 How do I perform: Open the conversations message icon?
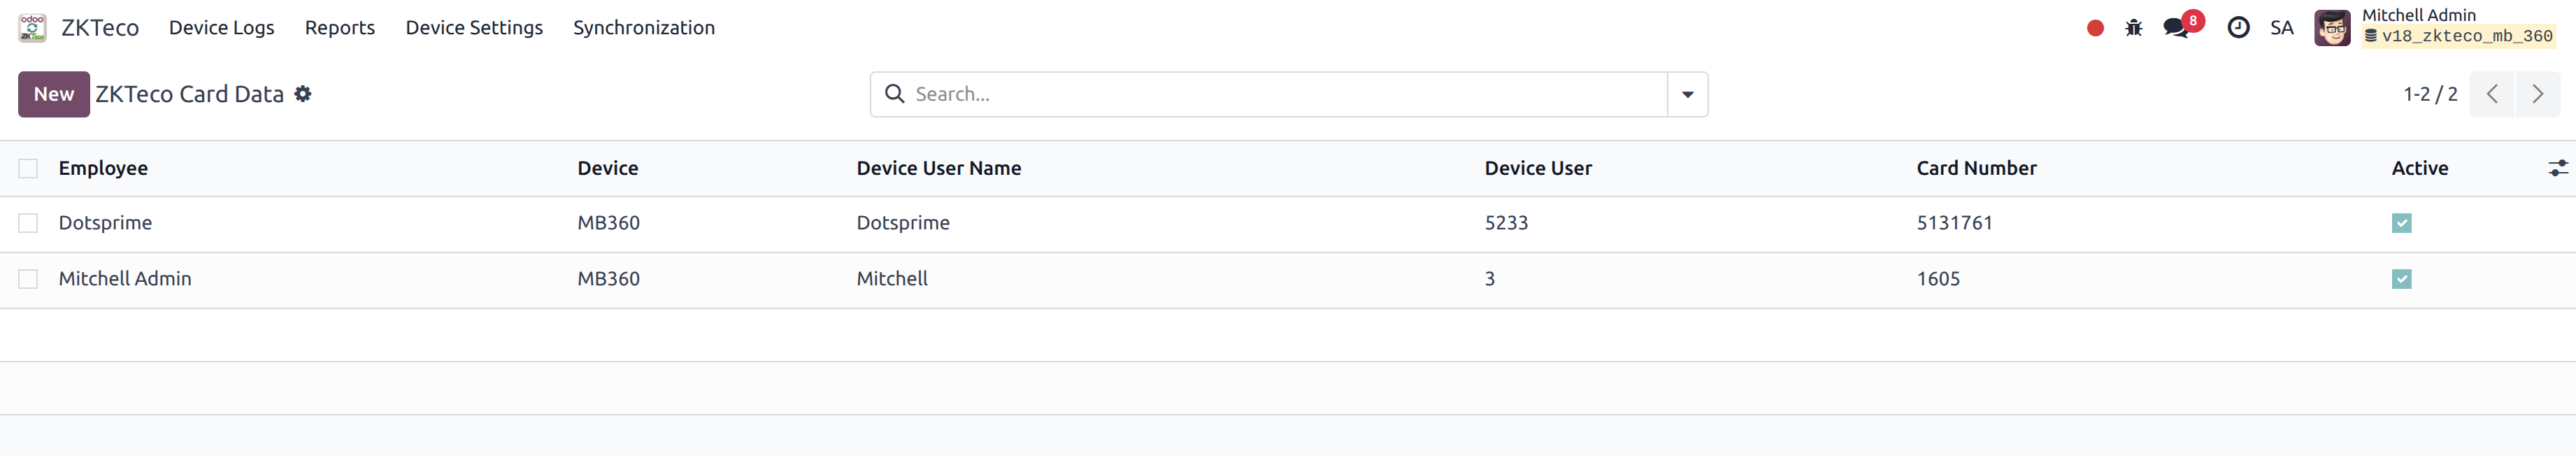2176,28
